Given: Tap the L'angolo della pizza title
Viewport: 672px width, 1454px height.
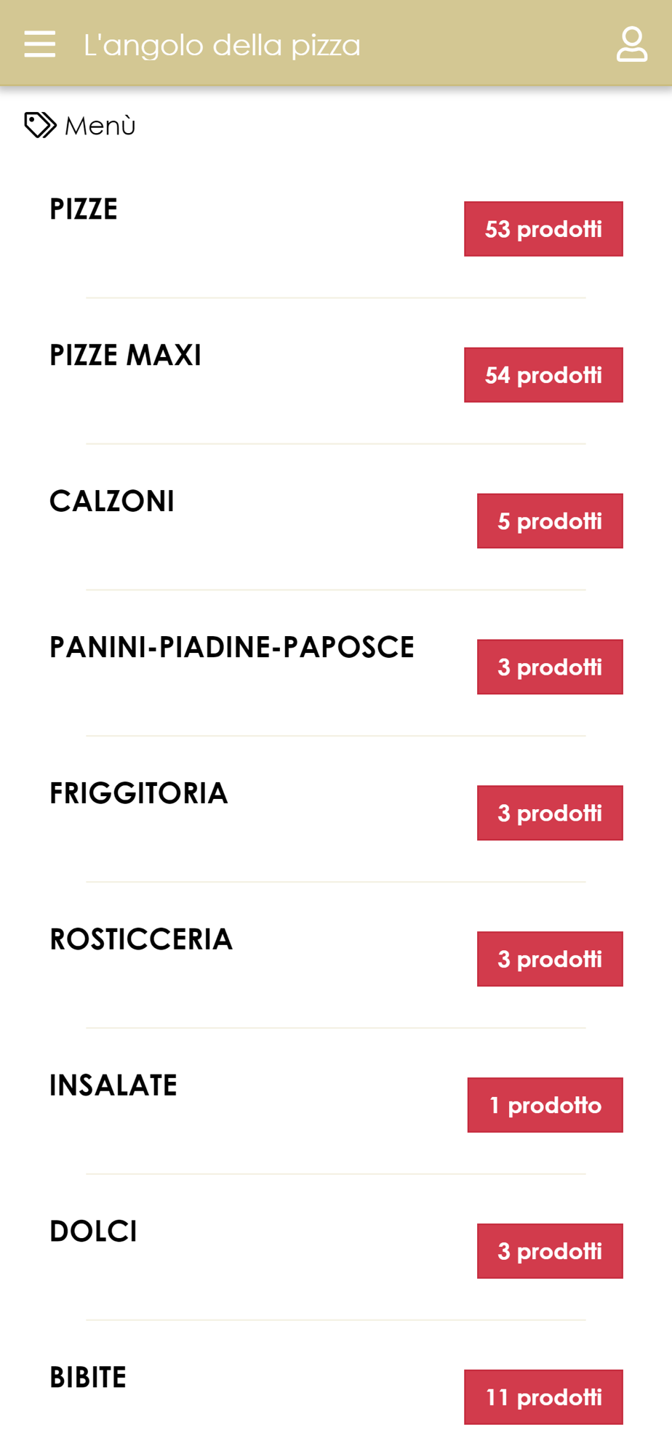Looking at the screenshot, I should coord(222,45).
